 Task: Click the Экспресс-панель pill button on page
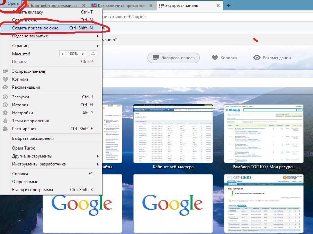[173, 58]
